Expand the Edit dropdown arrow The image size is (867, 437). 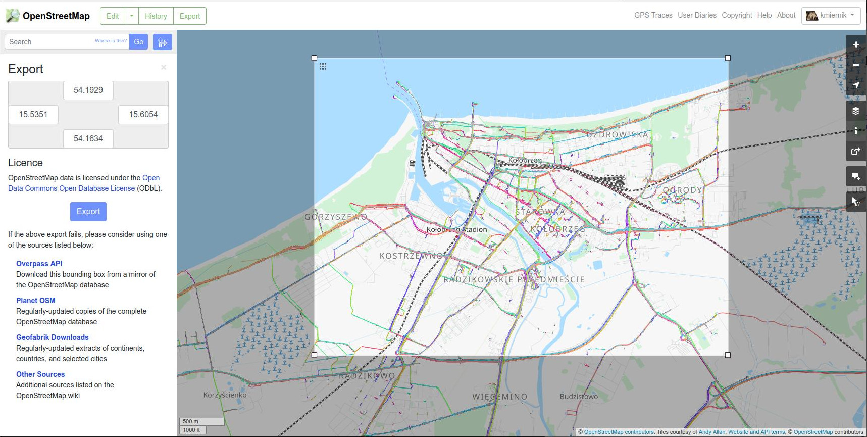point(132,16)
